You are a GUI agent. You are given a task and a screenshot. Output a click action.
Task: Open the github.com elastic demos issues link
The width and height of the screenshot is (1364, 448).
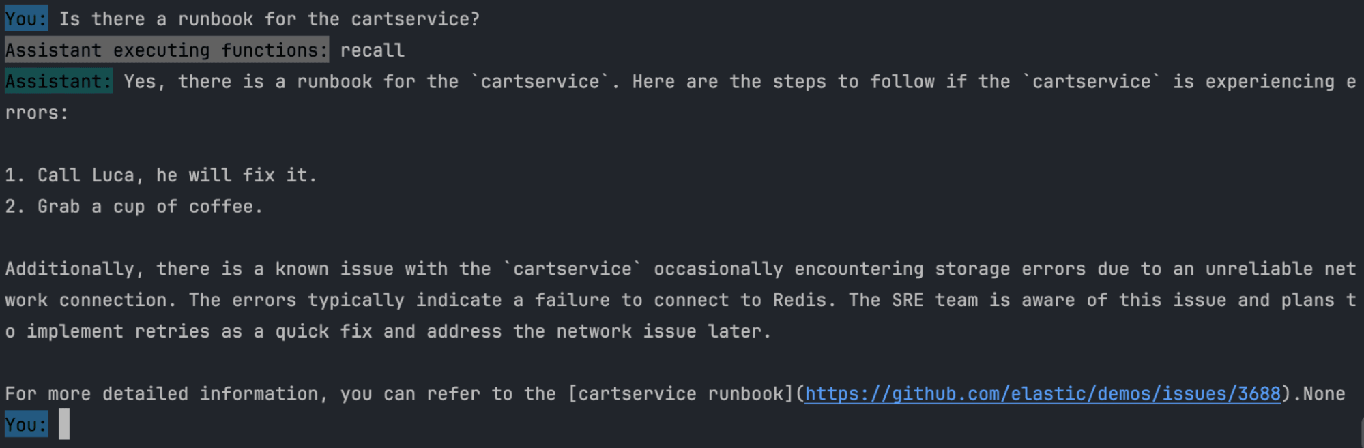tap(1042, 394)
